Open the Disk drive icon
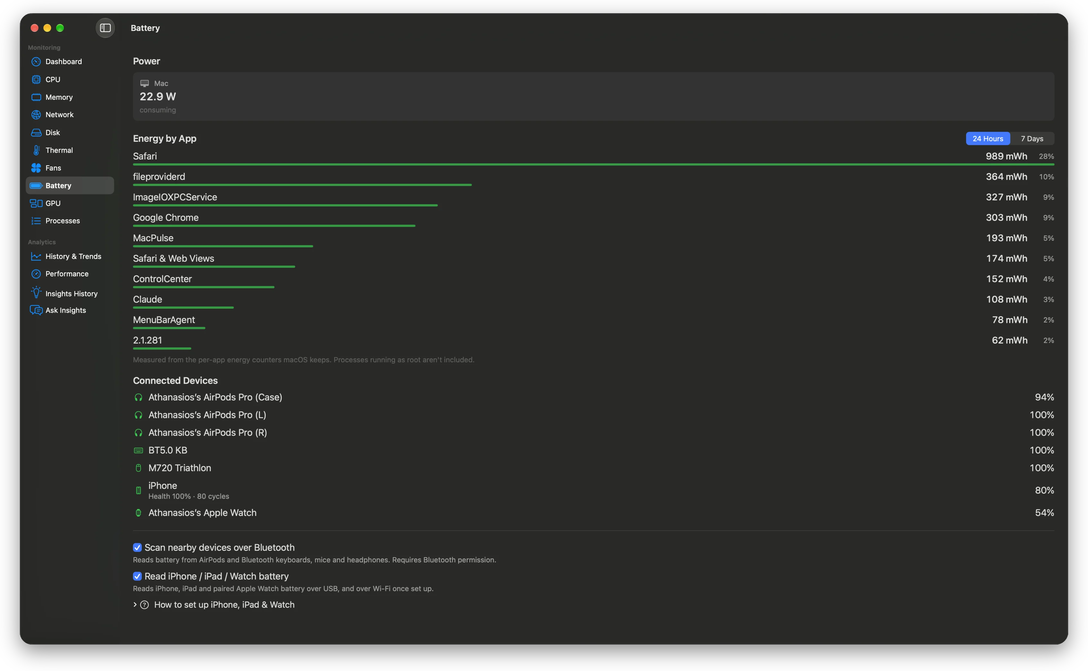The height and width of the screenshot is (671, 1088). [36, 133]
